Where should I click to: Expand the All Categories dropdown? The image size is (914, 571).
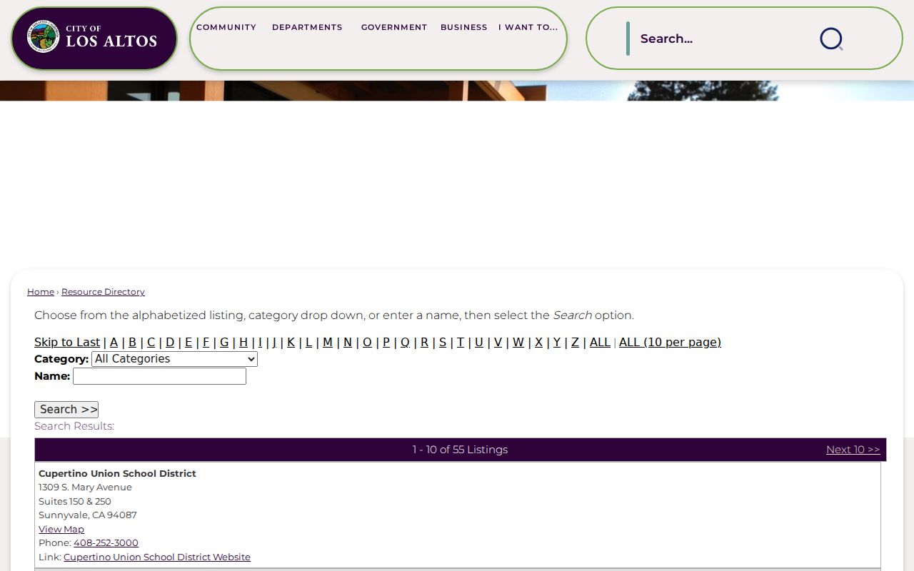[x=174, y=359]
